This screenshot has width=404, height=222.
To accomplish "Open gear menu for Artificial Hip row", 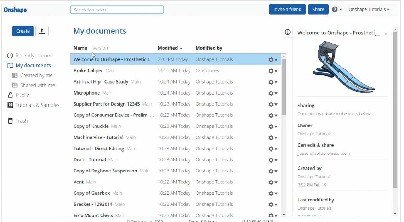I will point(273,82).
